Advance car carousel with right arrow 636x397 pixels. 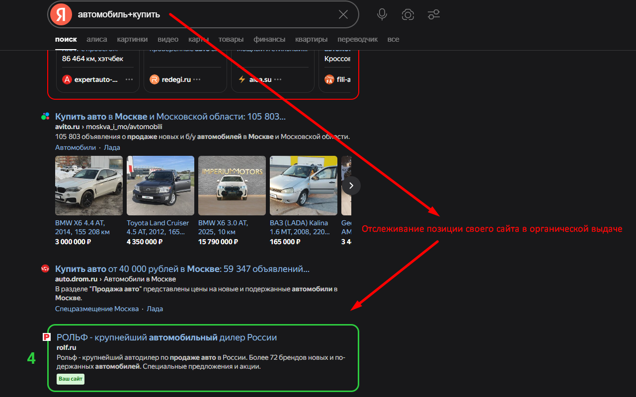pyautogui.click(x=351, y=186)
